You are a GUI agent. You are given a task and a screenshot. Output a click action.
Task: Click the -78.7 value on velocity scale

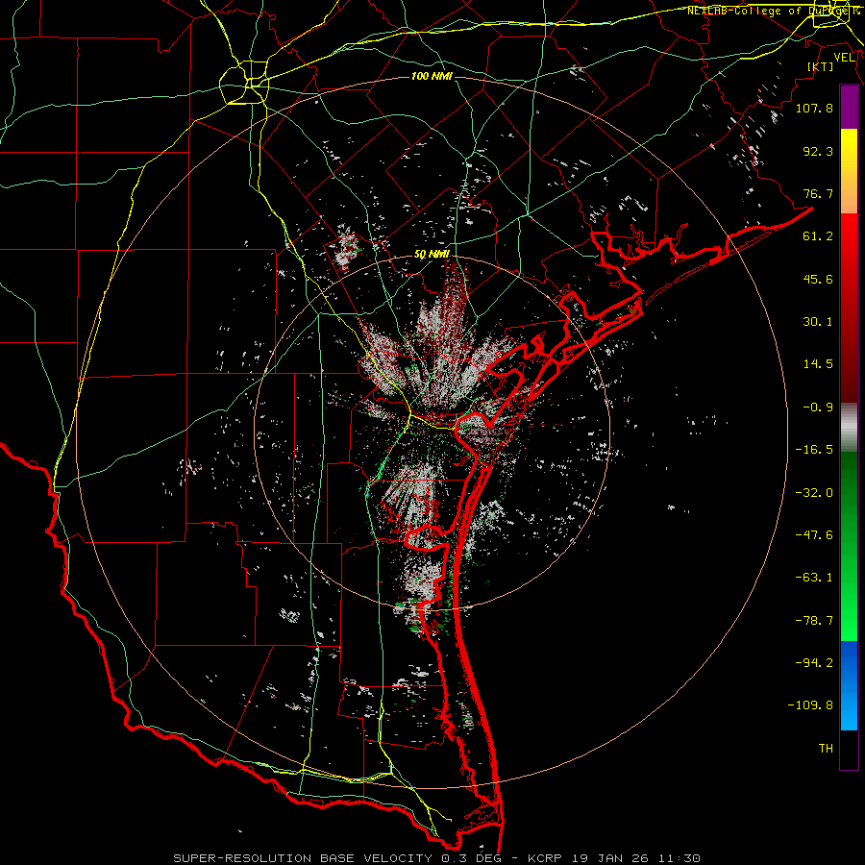[x=814, y=621]
